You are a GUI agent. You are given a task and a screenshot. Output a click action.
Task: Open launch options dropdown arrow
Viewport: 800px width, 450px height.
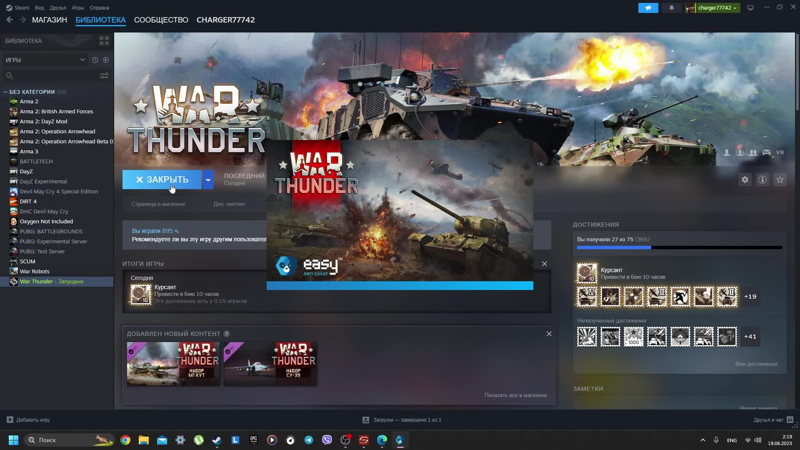tap(208, 180)
